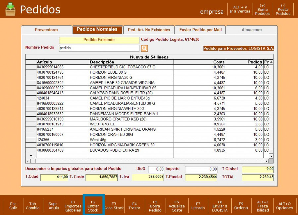Click the Nombre Pedido text field
Image resolution: width=298 pixels, height=215 pixels.
(x=99, y=48)
